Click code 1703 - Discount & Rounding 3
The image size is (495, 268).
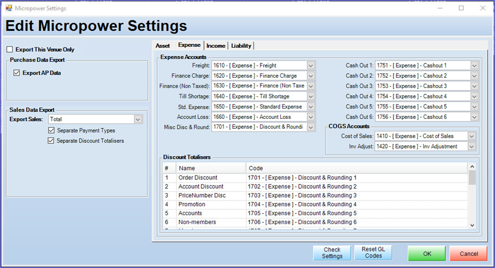coord(302,195)
